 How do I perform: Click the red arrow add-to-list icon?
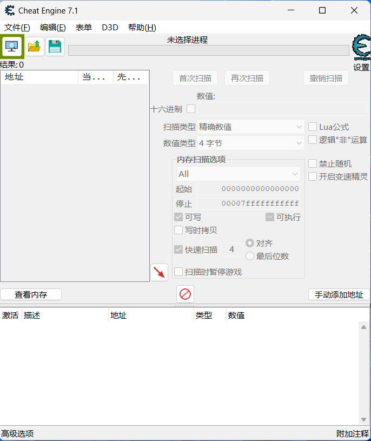(x=160, y=272)
